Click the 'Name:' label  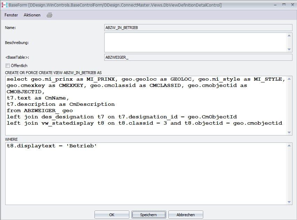10,28
